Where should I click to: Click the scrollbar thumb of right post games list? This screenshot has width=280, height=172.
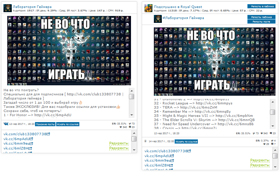273,112
